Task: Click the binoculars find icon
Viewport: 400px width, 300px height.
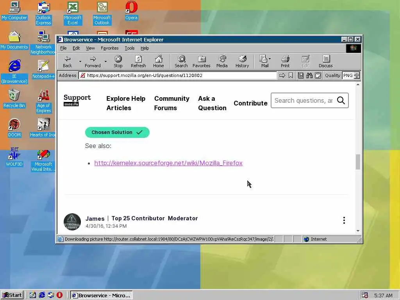Action: click(309, 75)
